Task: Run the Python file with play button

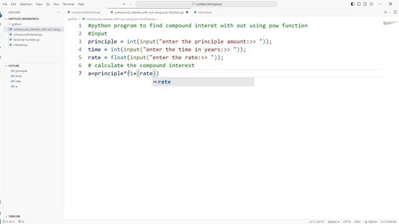Action: (x=386, y=12)
